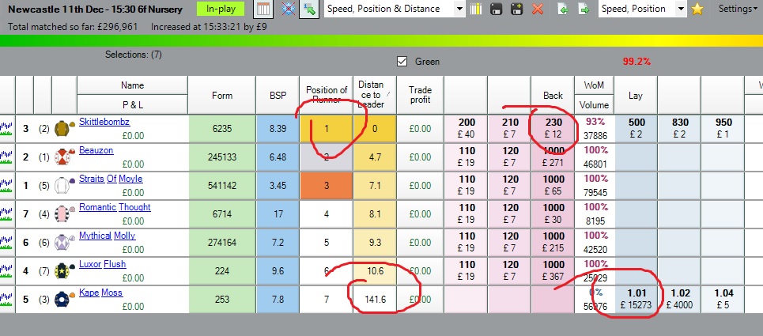This screenshot has height=336, width=763.
Task: Click the first black floppy disk save icon
Action: [497, 9]
